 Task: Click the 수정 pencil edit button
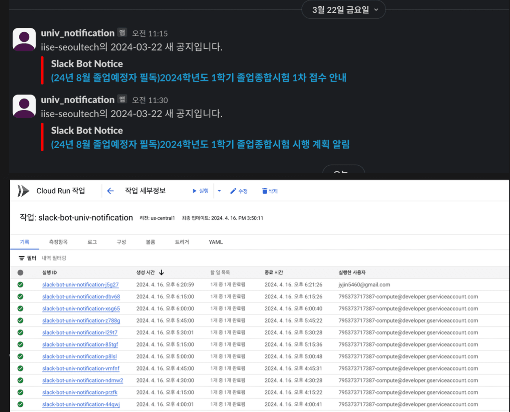[239, 191]
